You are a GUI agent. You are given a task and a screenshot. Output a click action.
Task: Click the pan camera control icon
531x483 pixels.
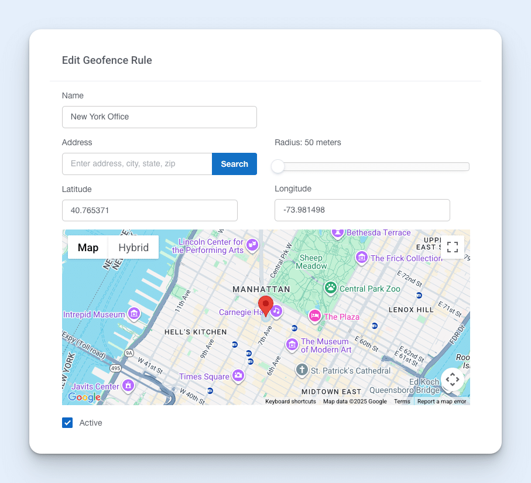[x=452, y=379]
